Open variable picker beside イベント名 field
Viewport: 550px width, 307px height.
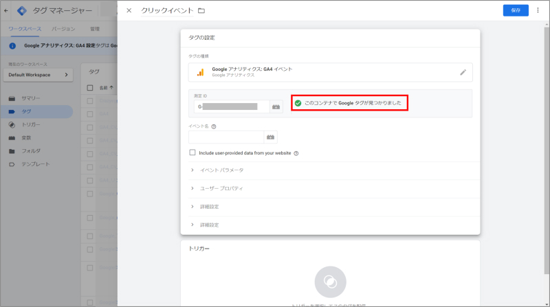point(270,137)
